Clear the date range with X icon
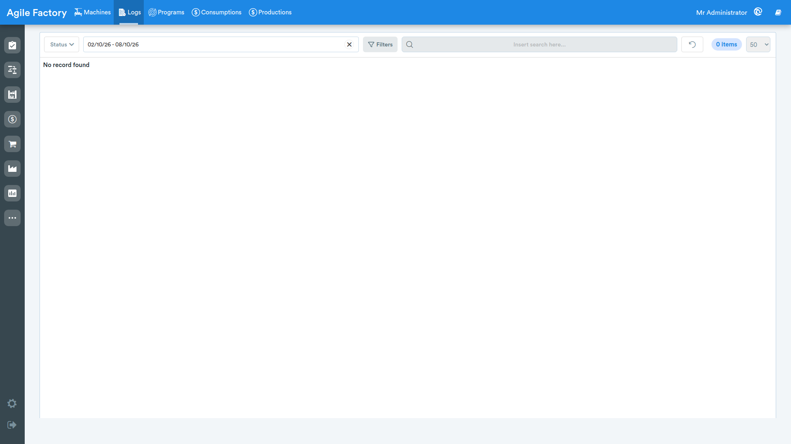The height and width of the screenshot is (444, 791). (349, 44)
